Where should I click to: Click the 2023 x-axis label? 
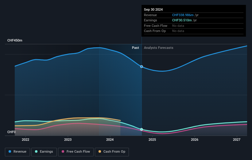(x=68, y=140)
